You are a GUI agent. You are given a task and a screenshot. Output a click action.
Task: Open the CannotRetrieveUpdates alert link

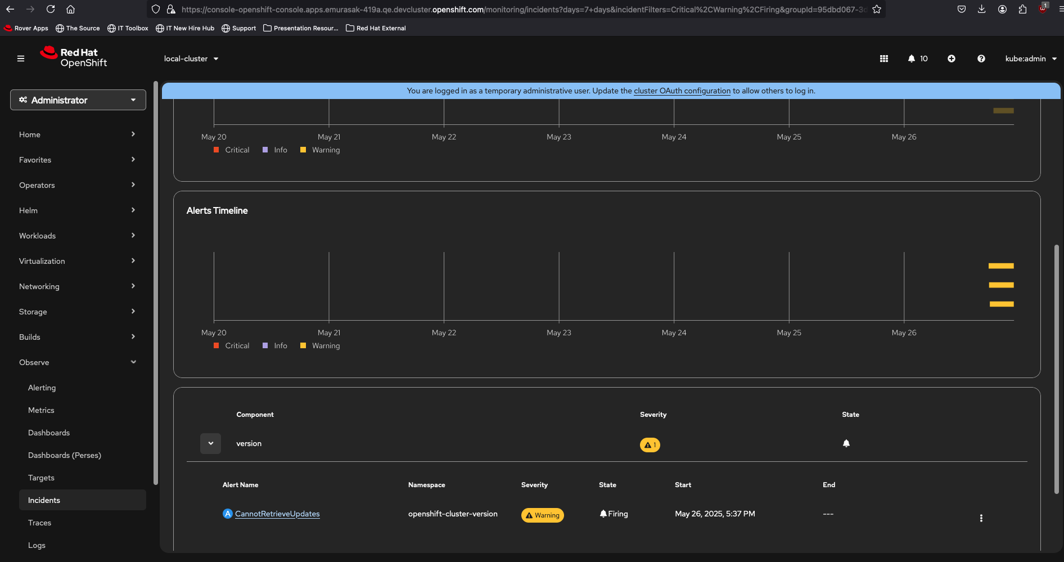pos(277,514)
